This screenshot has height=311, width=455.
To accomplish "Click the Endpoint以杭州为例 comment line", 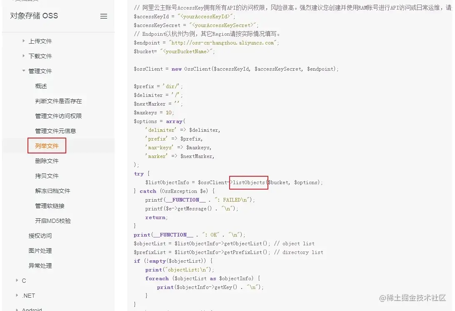I will point(207,34).
